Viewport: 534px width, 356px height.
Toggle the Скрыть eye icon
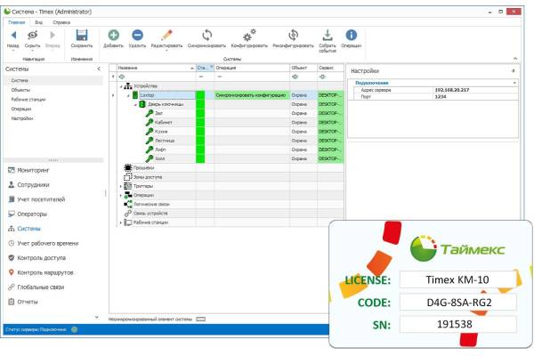pyautogui.click(x=31, y=34)
